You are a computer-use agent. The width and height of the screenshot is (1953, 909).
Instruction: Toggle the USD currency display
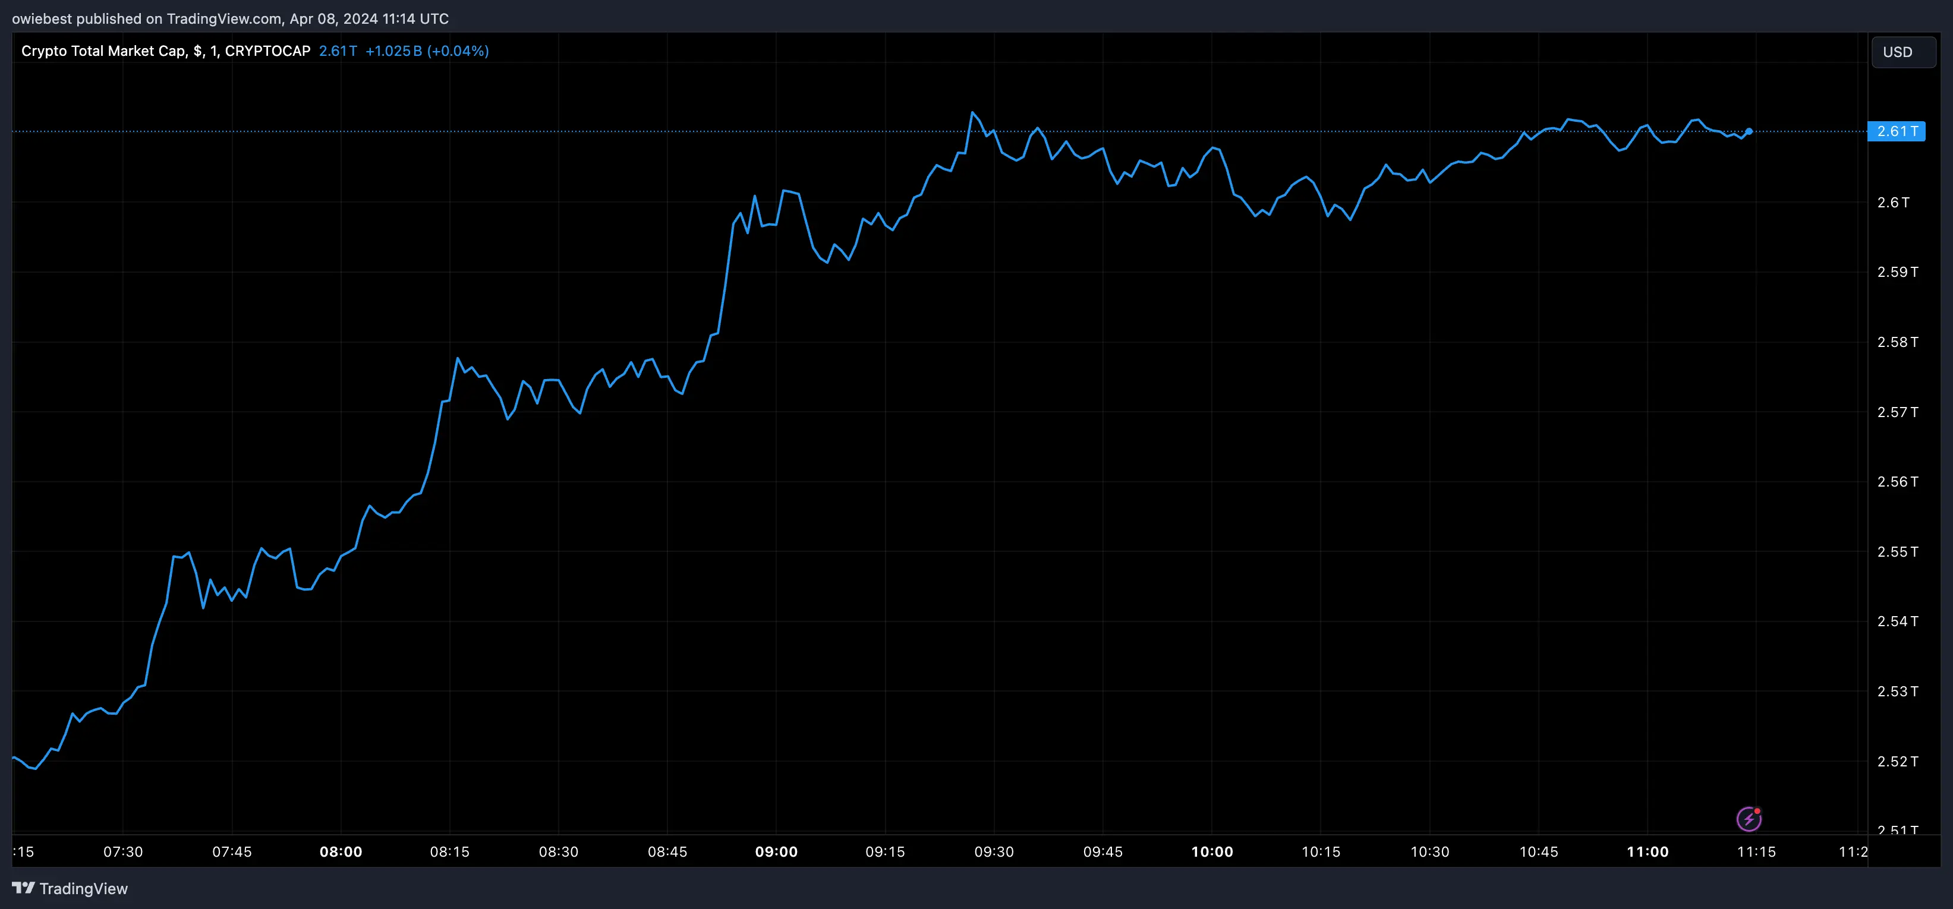(x=1903, y=52)
